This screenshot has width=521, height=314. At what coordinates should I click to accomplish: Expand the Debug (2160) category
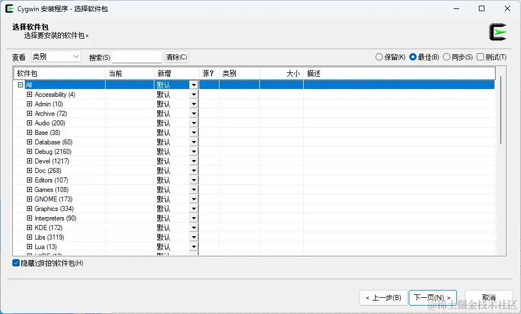tap(30, 151)
